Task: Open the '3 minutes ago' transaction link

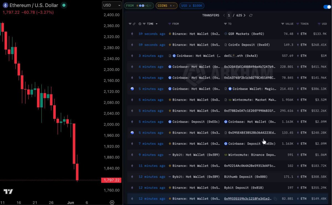Action: coord(151,56)
